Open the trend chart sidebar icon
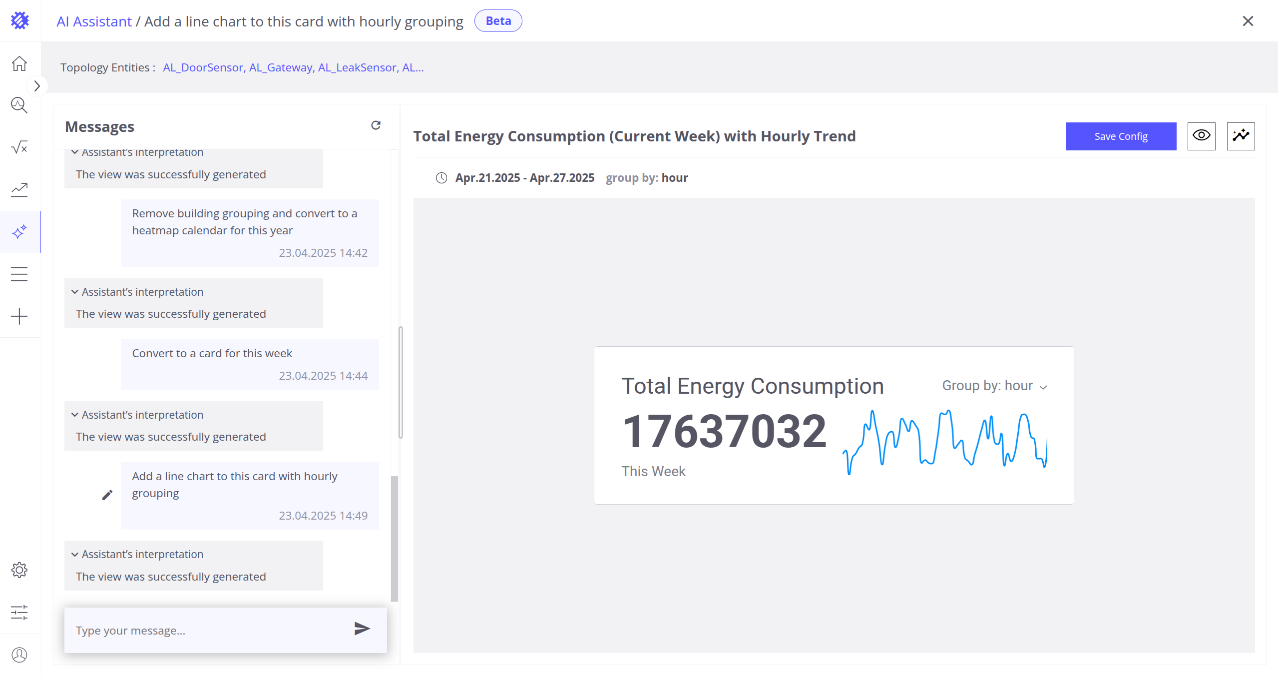Image resolution: width=1278 pixels, height=676 pixels. pos(19,189)
